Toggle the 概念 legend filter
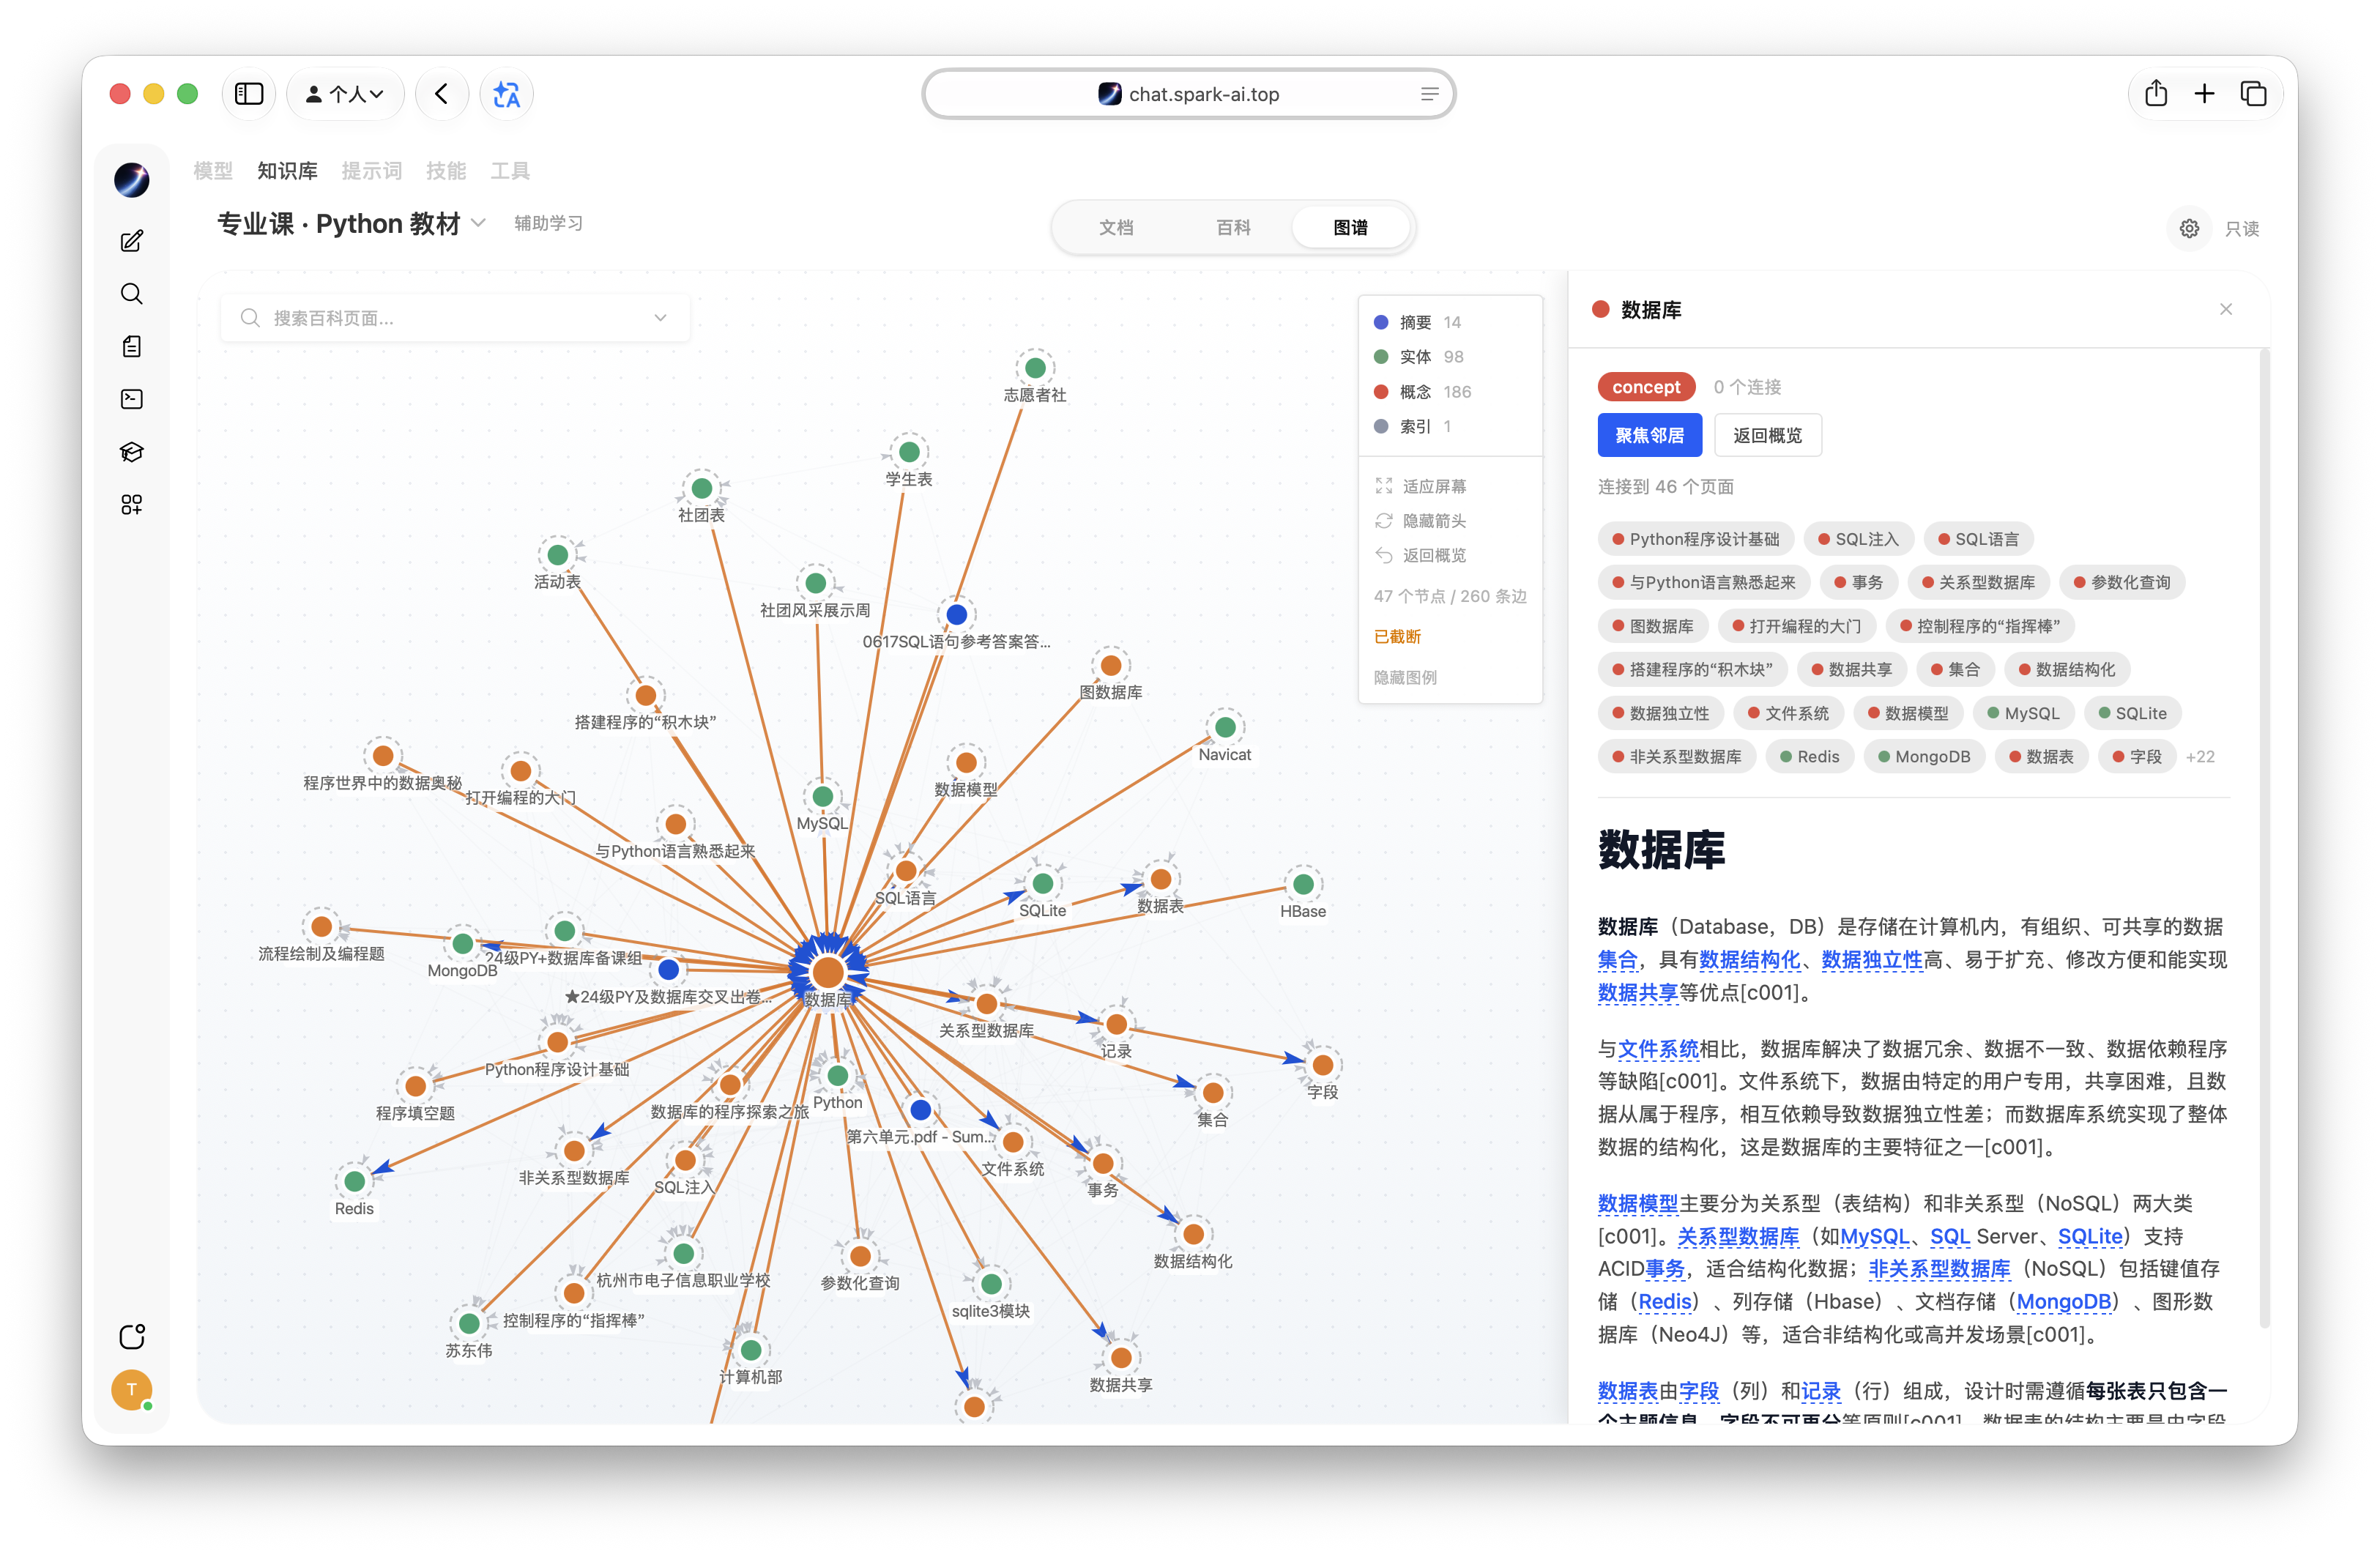 (x=1422, y=392)
